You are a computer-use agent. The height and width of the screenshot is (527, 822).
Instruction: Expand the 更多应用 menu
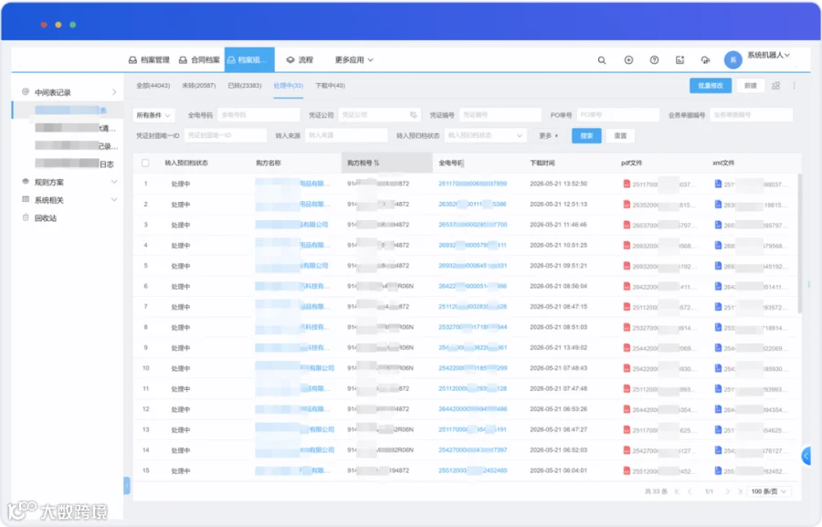[x=353, y=59]
